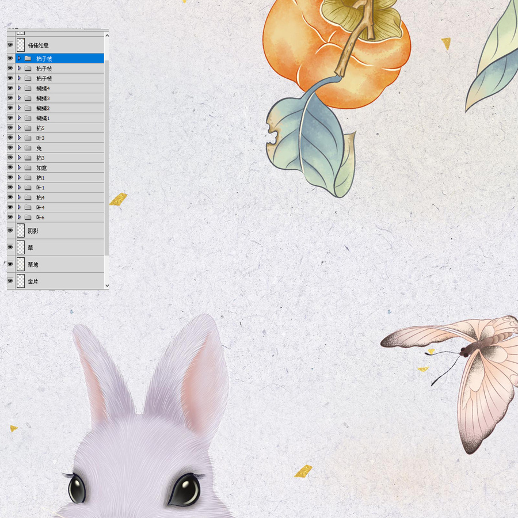Select the group name 叶1

[40, 188]
